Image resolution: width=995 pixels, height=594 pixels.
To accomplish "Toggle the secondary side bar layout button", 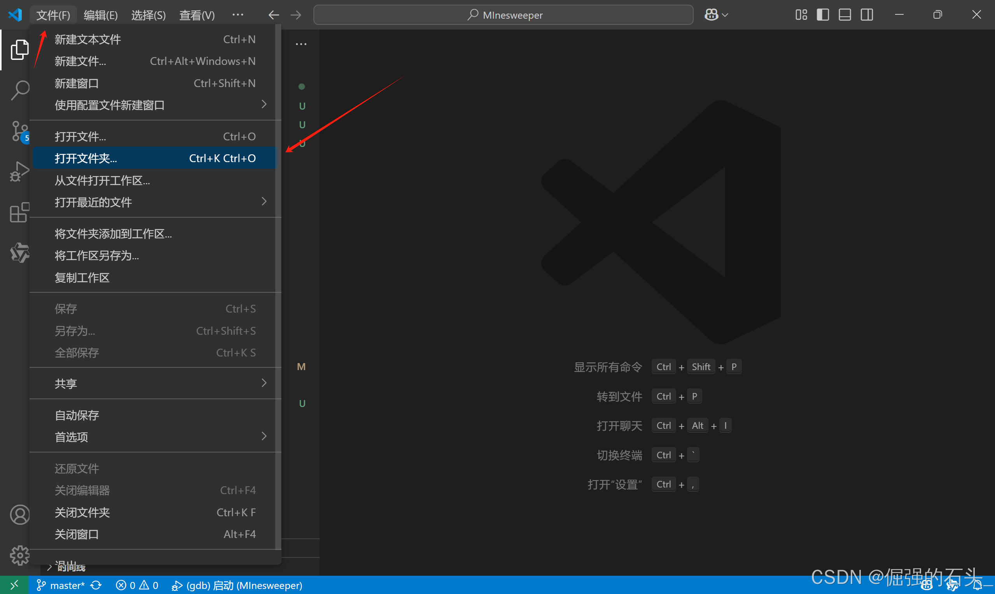I will click(867, 15).
